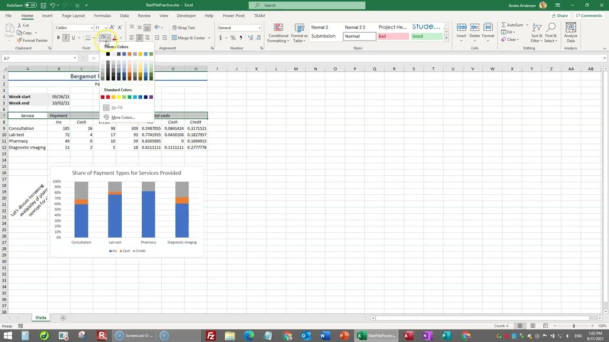Open the File tab
Viewport: 609px width, 342px height.
[9, 16]
